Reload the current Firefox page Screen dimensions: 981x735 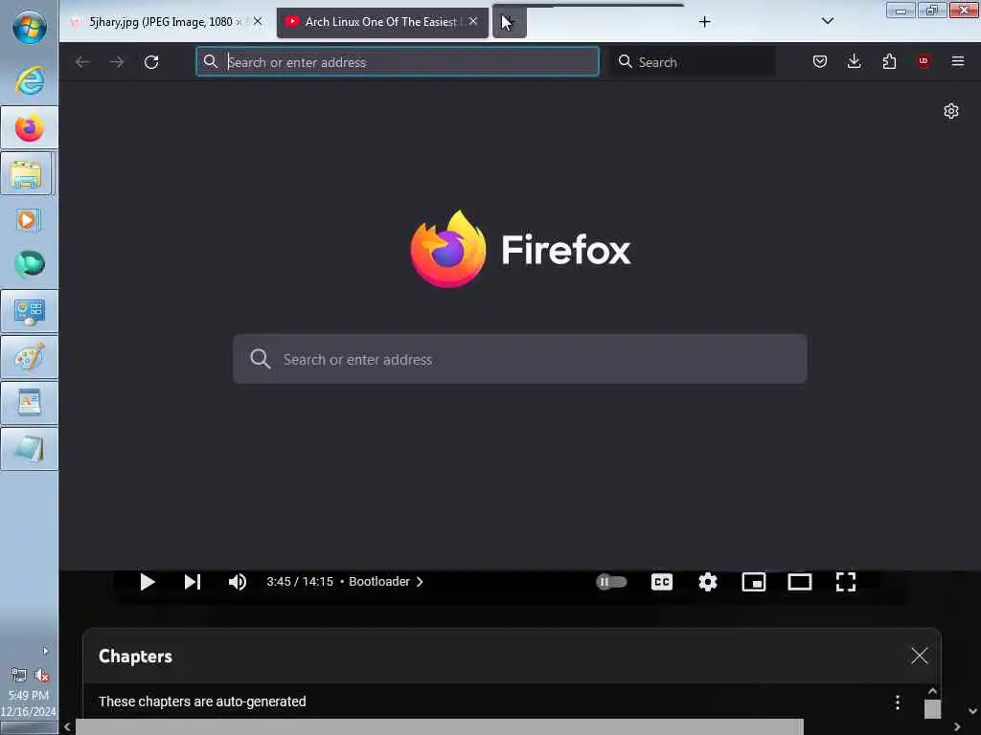pyautogui.click(x=151, y=62)
